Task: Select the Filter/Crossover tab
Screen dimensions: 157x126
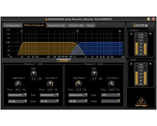Action: 34,25
